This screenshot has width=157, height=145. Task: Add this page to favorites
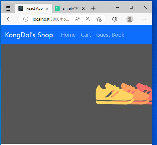coord(99,19)
